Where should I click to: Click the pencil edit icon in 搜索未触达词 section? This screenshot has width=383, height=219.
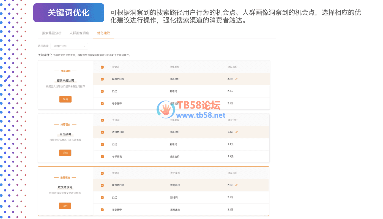point(236,79)
